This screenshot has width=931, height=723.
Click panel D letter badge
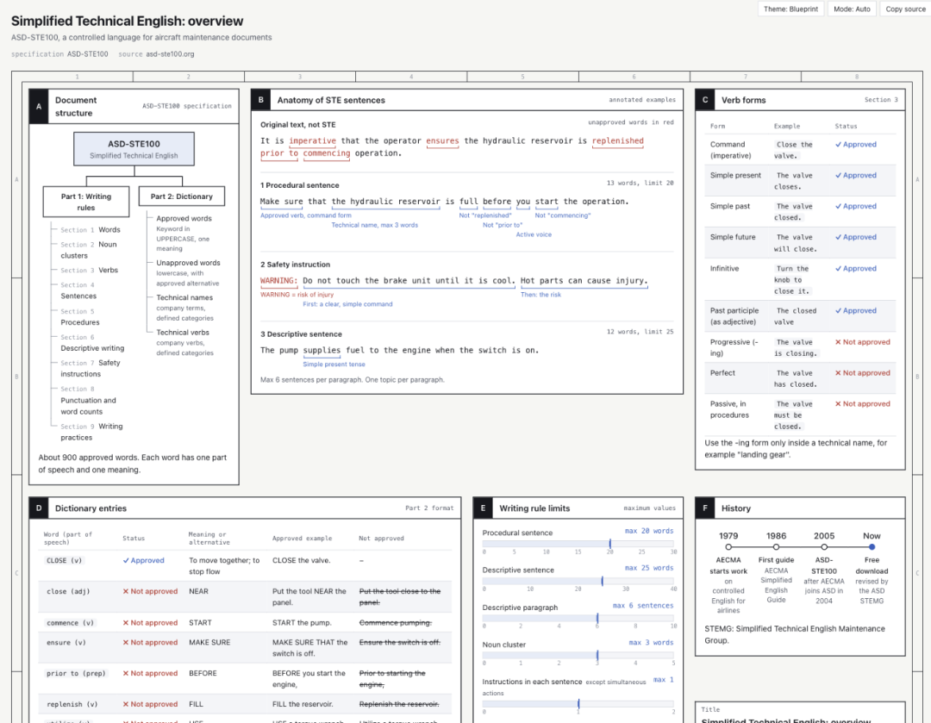[x=39, y=508]
